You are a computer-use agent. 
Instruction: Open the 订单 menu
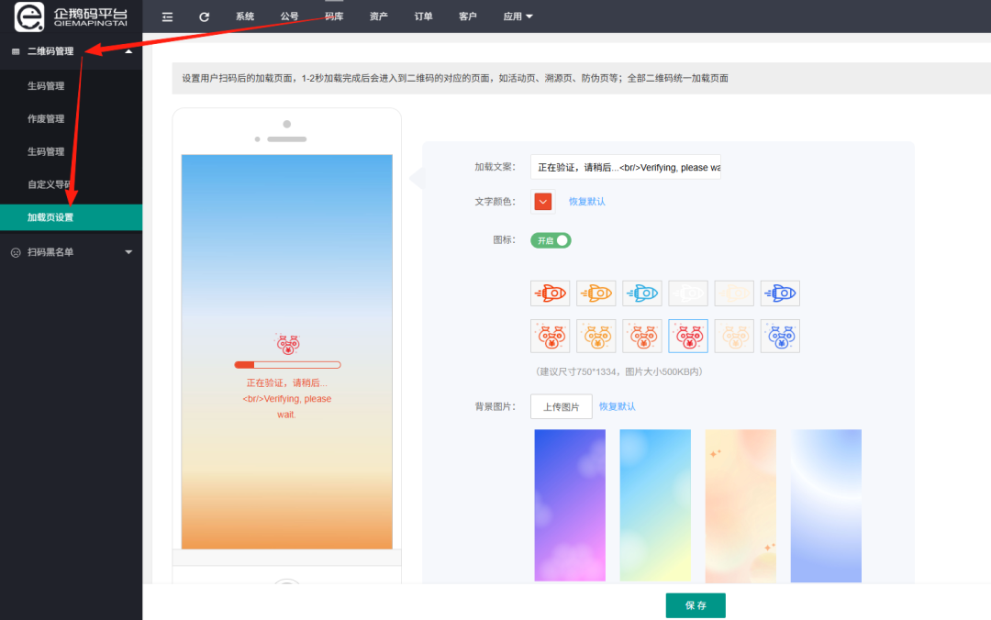[423, 16]
